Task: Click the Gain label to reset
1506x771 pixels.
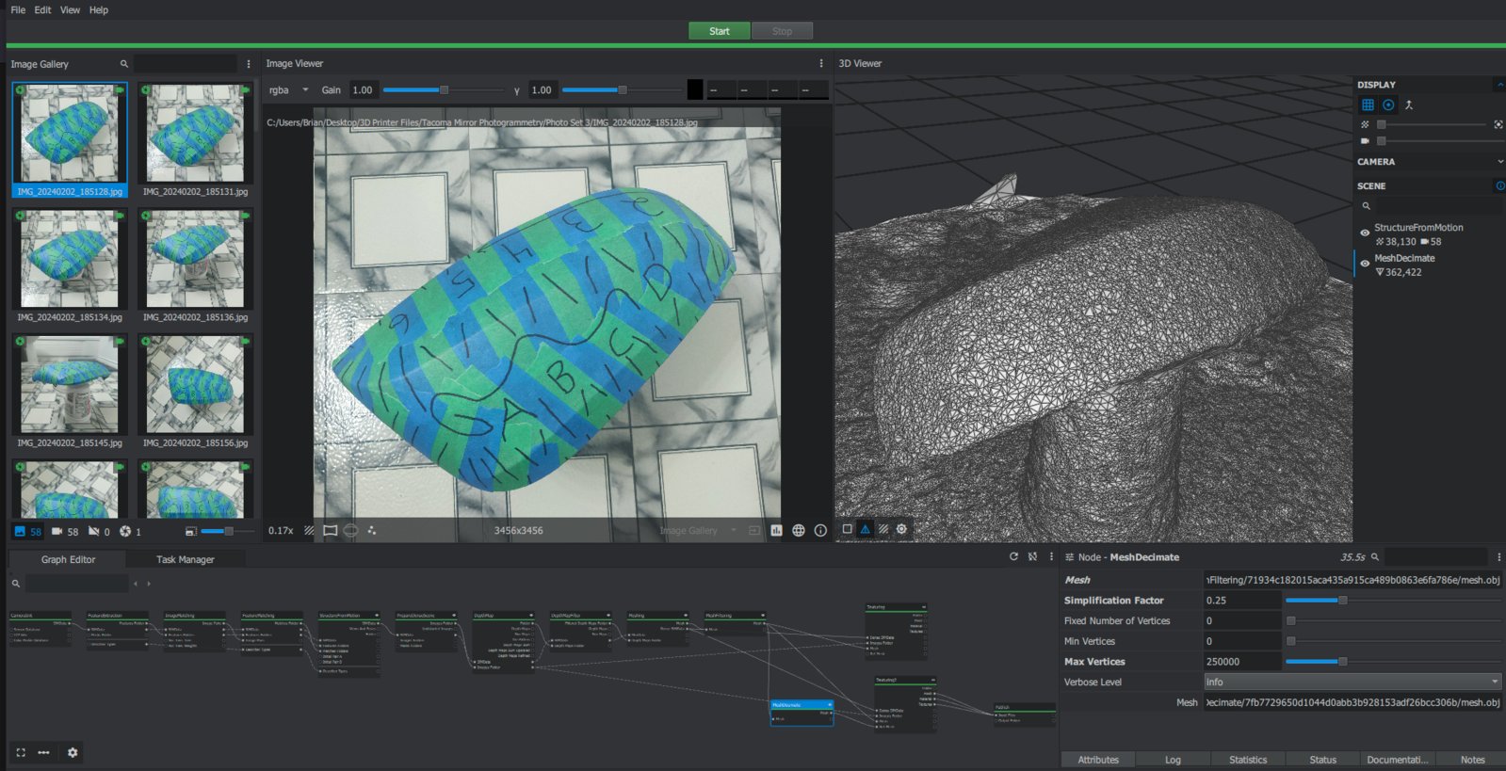Action: (331, 90)
